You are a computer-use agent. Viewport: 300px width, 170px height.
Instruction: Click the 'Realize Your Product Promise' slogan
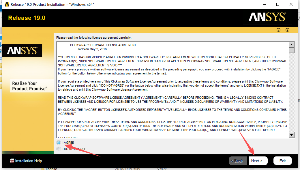click(29, 86)
